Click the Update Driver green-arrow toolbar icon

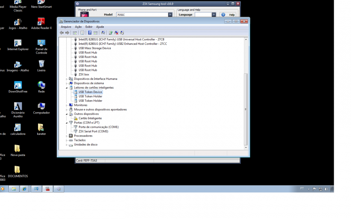(111, 33)
